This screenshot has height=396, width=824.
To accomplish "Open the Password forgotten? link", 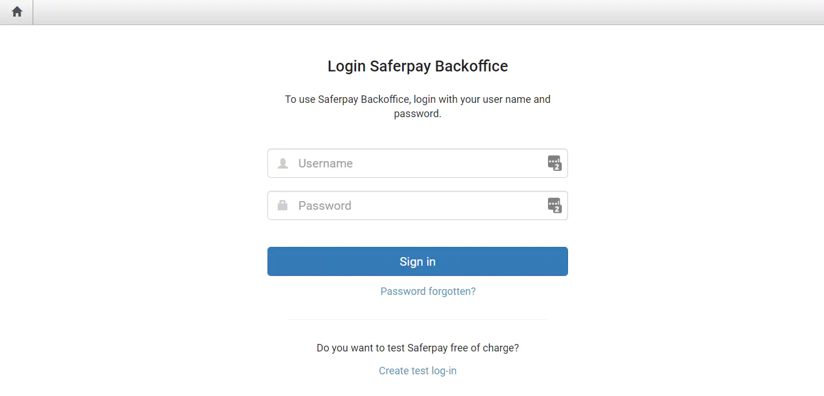I will [x=428, y=291].
